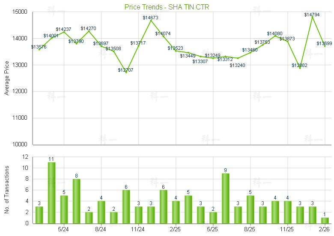Click the 2/25 x-axis date label
This screenshot has width=334, height=236.
(x=176, y=229)
